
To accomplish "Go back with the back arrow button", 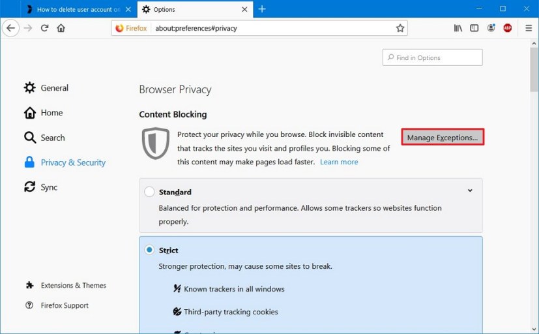I will [x=11, y=28].
